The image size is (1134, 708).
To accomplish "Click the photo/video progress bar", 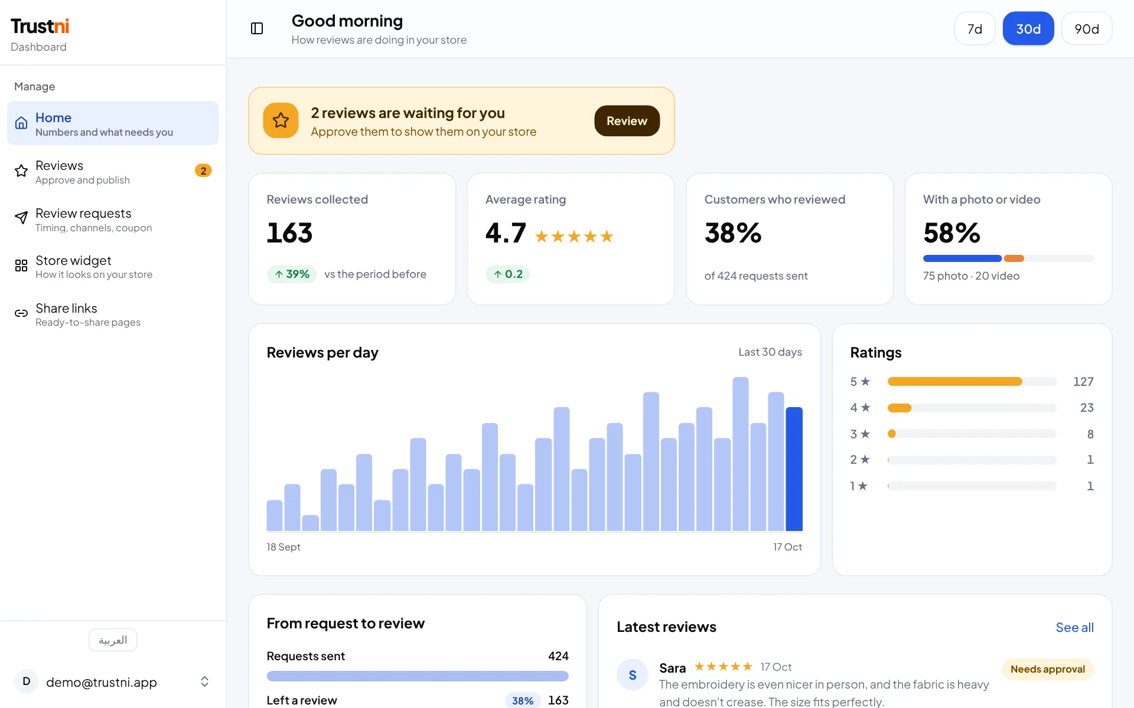I will [1008, 258].
